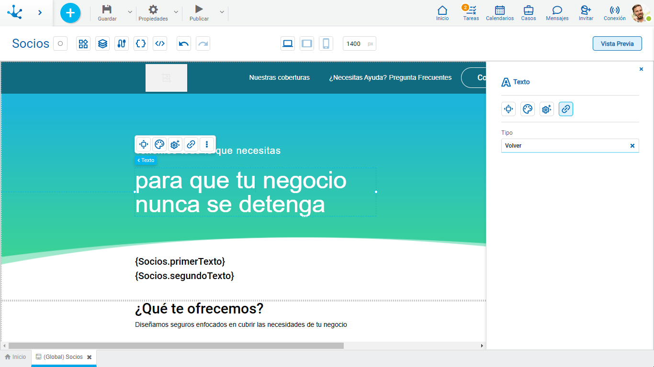This screenshot has width=654, height=367.
Task: Open the panel layout position tab
Action: [508, 109]
